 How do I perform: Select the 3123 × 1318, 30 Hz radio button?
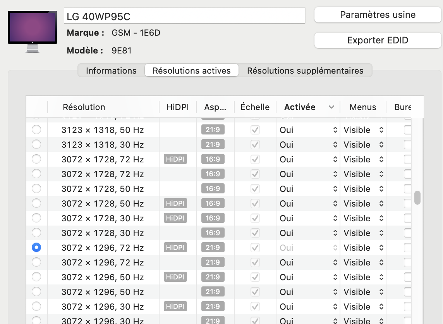[x=36, y=144]
